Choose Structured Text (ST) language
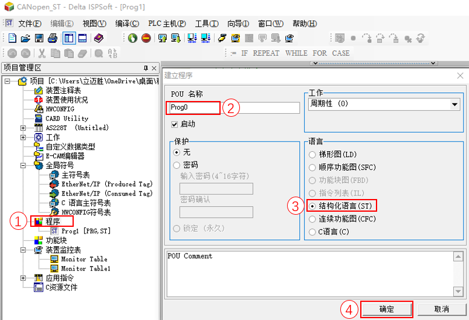The image size is (469, 320). [312, 206]
